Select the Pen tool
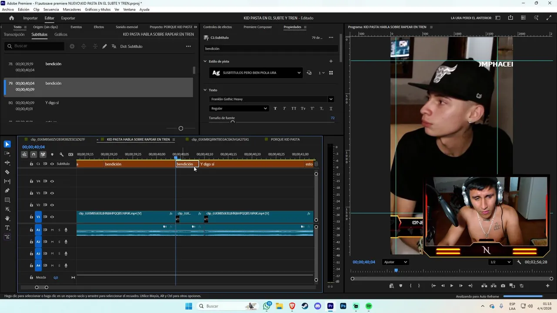Screen dimensions: 557x313 [7, 190]
